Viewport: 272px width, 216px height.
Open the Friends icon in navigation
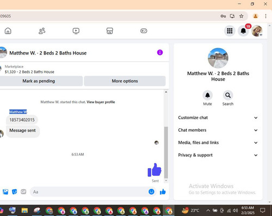[x=42, y=31]
